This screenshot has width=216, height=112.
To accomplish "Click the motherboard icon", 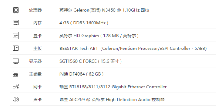I will (16, 48).
